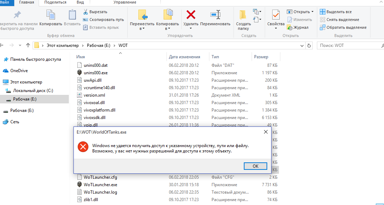
Task: Open the Удалить dropdown arrow
Action: (x=191, y=29)
